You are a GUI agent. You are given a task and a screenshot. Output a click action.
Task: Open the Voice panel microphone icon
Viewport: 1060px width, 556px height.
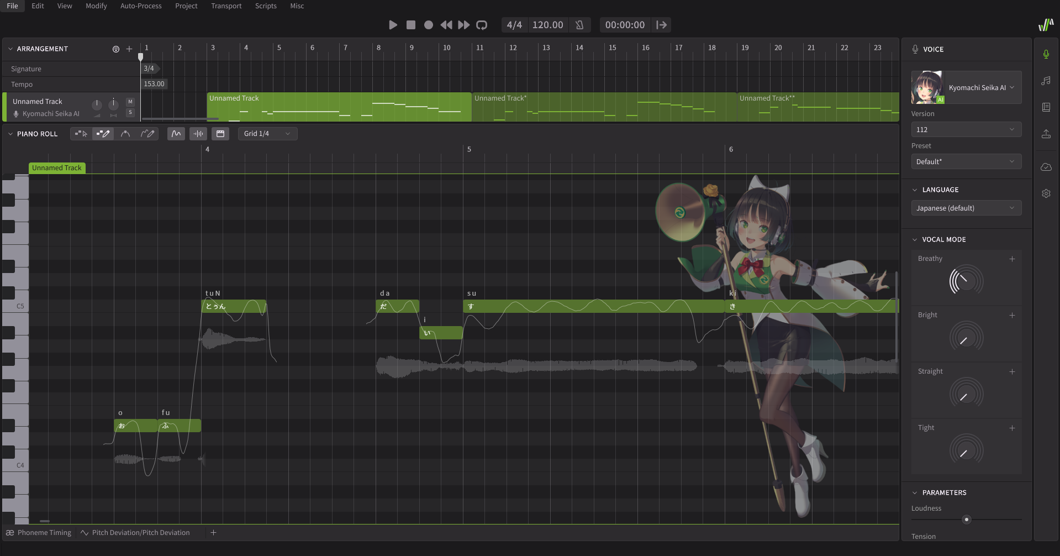1046,54
